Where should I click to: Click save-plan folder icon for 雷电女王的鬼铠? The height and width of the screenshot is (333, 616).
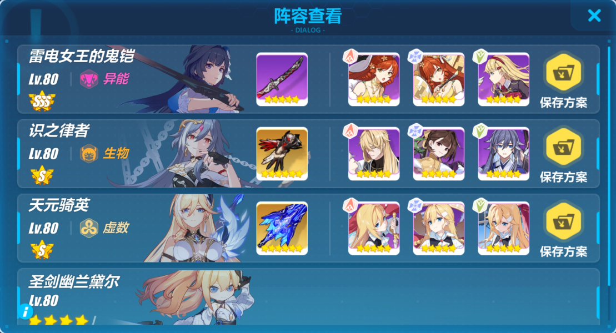(x=564, y=73)
